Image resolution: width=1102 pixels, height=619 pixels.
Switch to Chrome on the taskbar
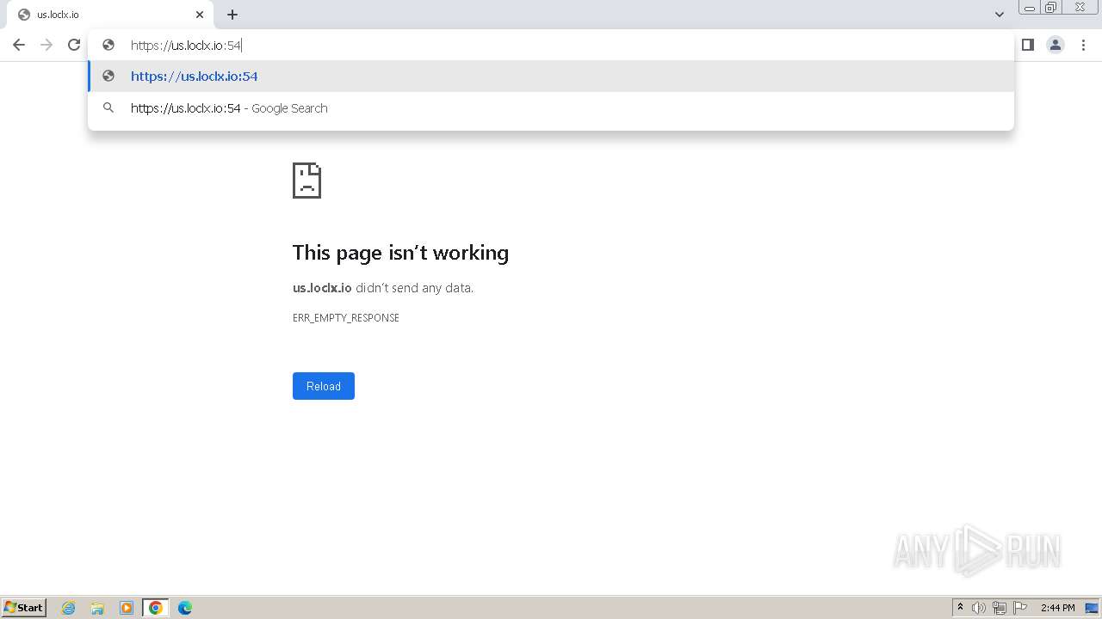point(156,608)
